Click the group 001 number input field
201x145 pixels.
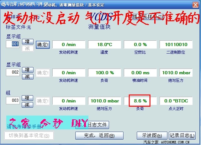13,44
